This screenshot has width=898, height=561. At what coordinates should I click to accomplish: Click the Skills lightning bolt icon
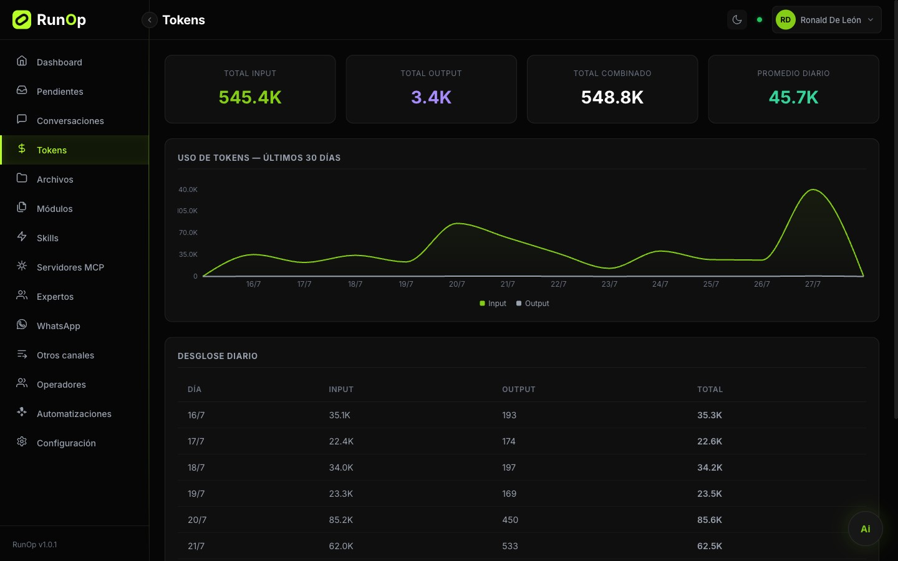[22, 237]
